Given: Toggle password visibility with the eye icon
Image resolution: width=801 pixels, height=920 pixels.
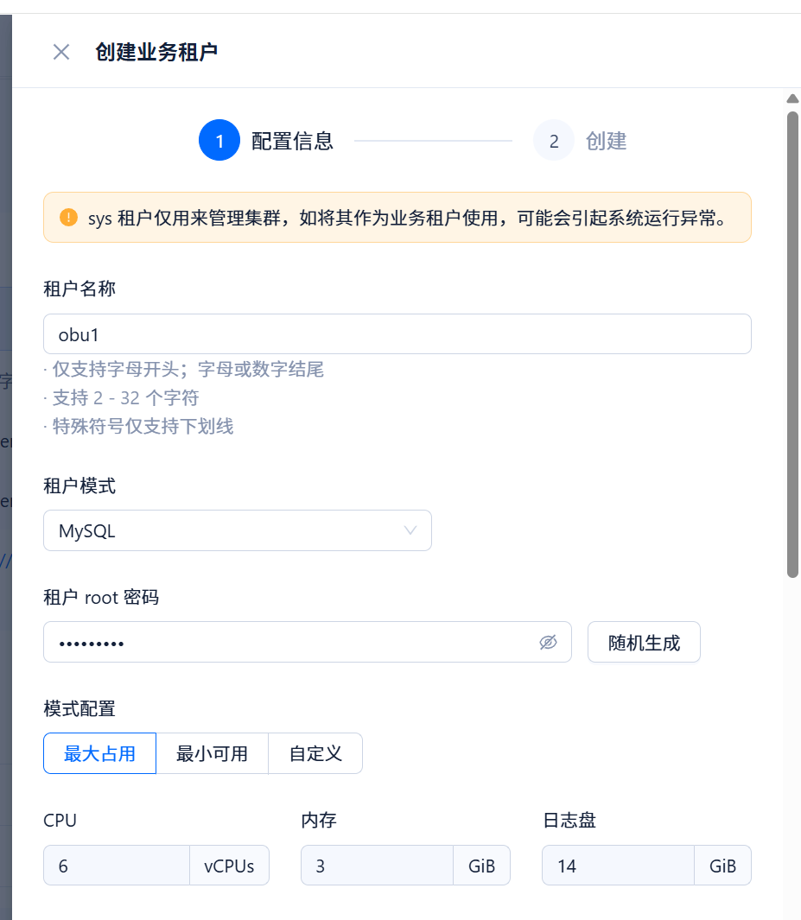Looking at the screenshot, I should tap(548, 642).
